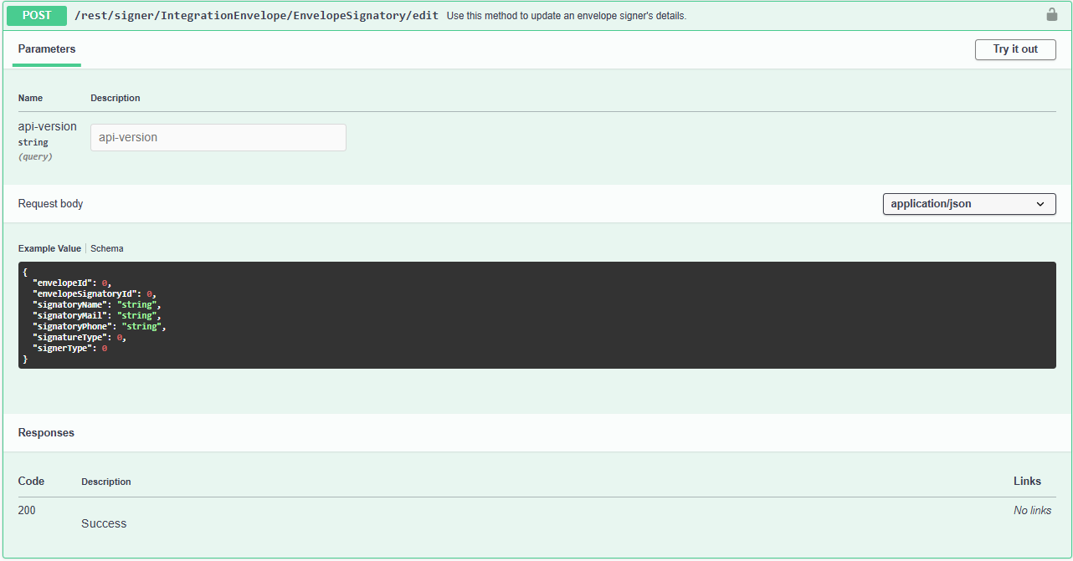Select the Example Value tab

49,248
